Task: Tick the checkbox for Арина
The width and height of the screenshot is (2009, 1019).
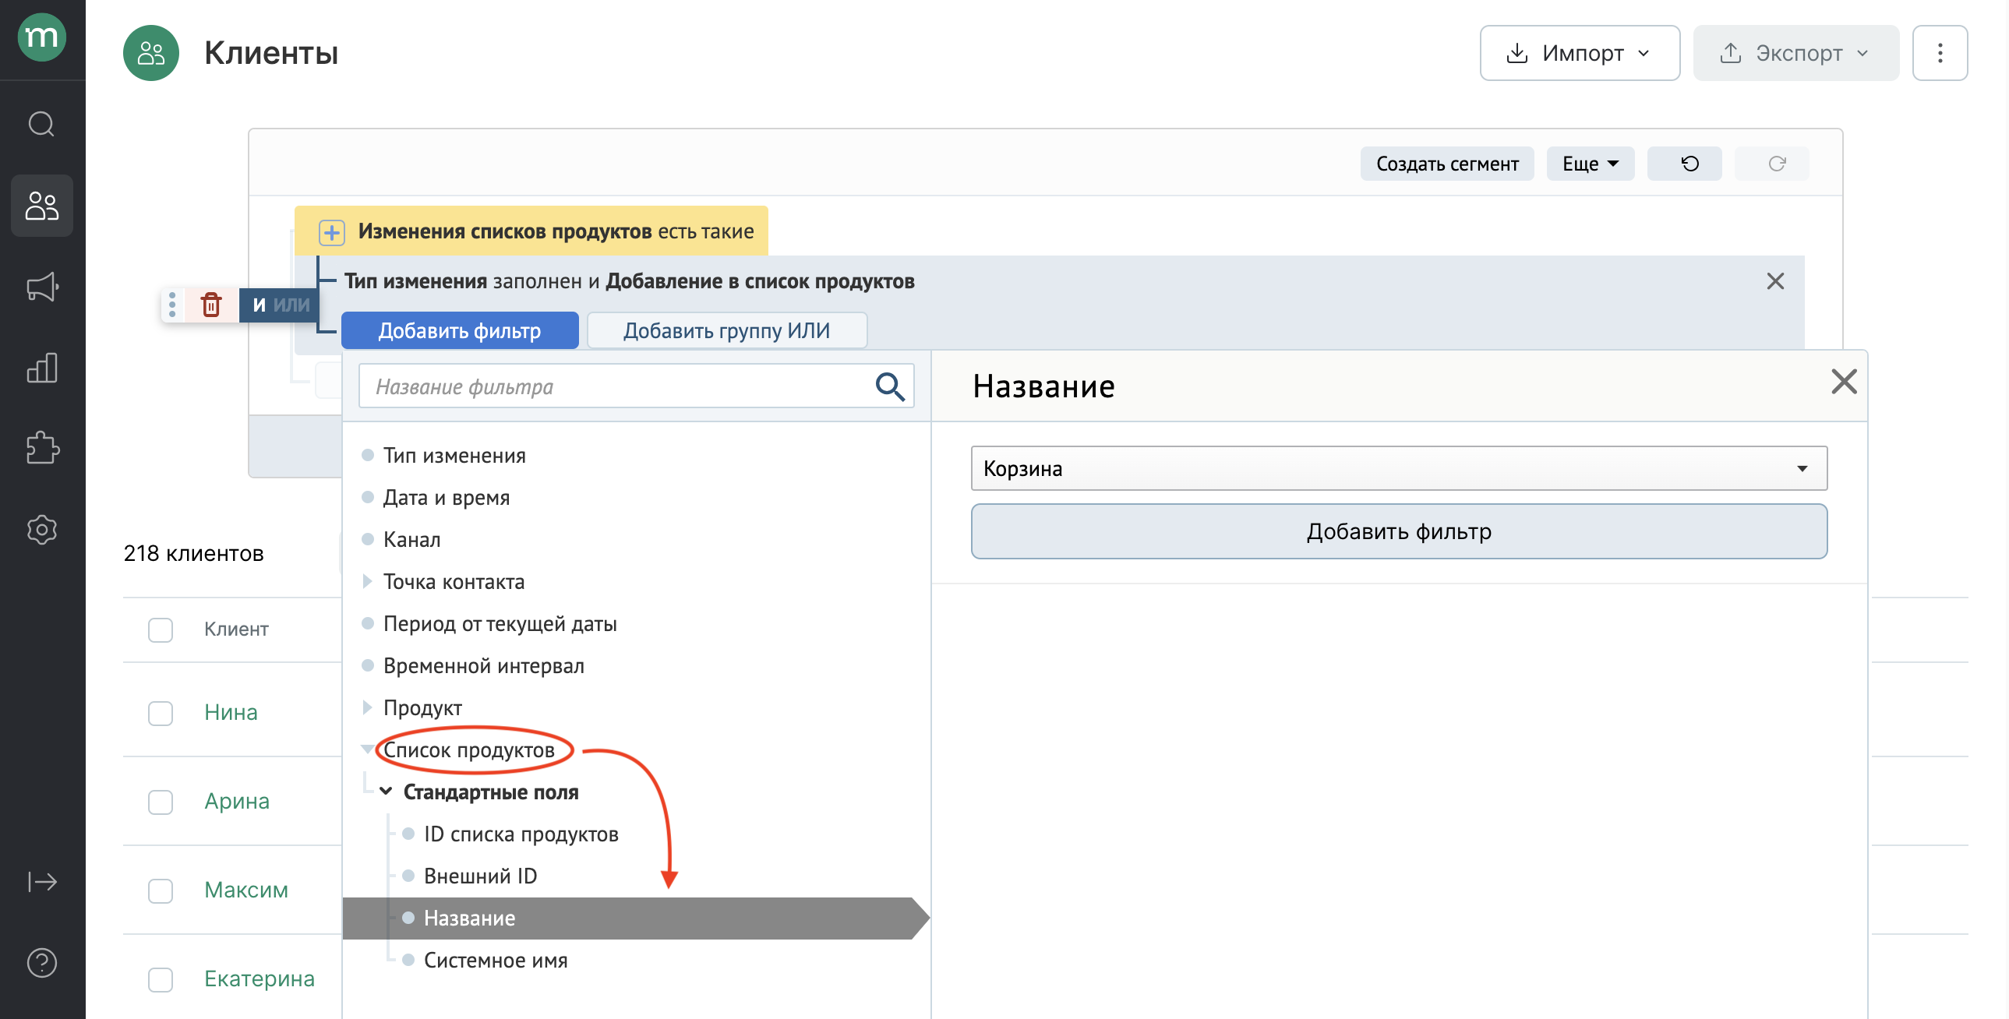Action: tap(161, 802)
